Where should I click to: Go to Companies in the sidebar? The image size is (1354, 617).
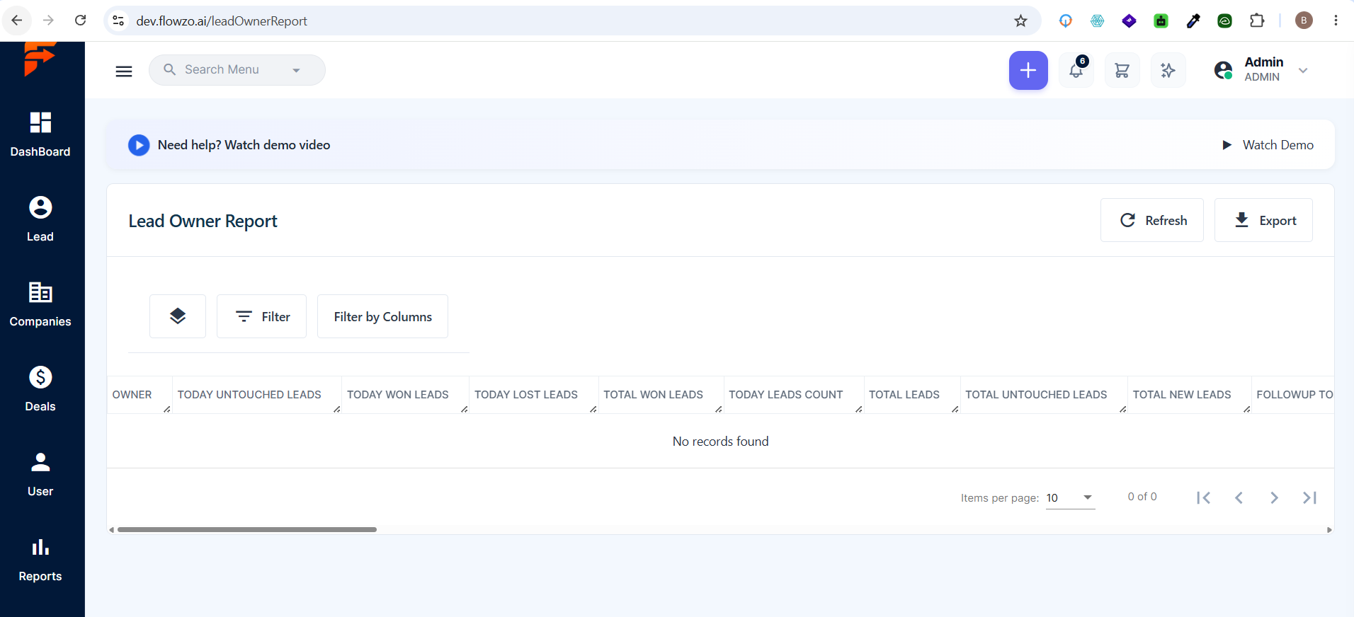click(x=40, y=304)
